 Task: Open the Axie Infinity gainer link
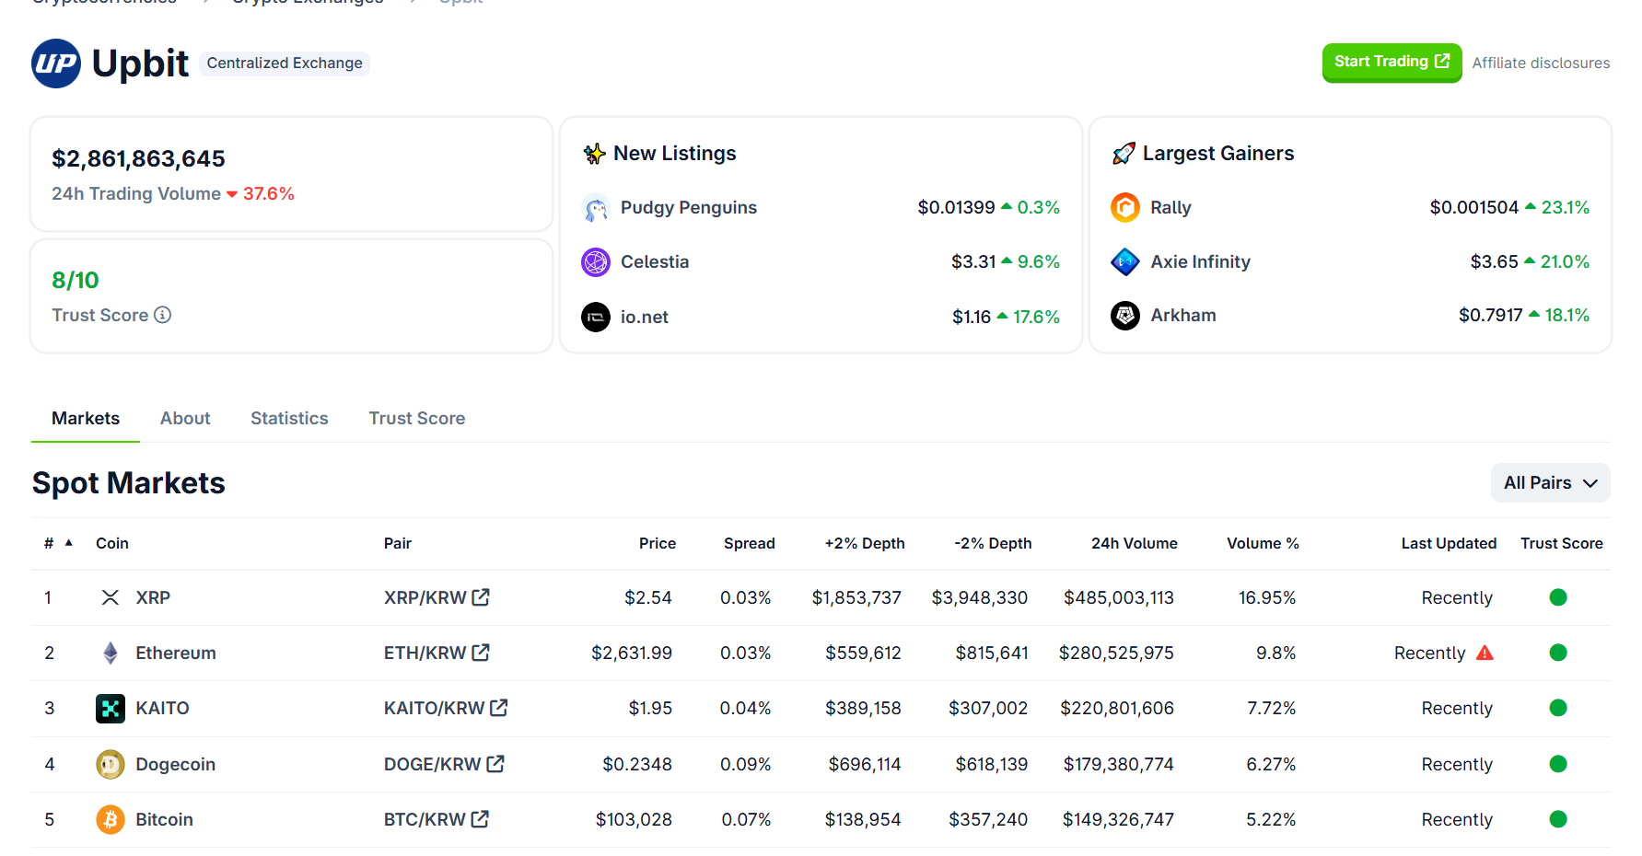[x=1201, y=262]
